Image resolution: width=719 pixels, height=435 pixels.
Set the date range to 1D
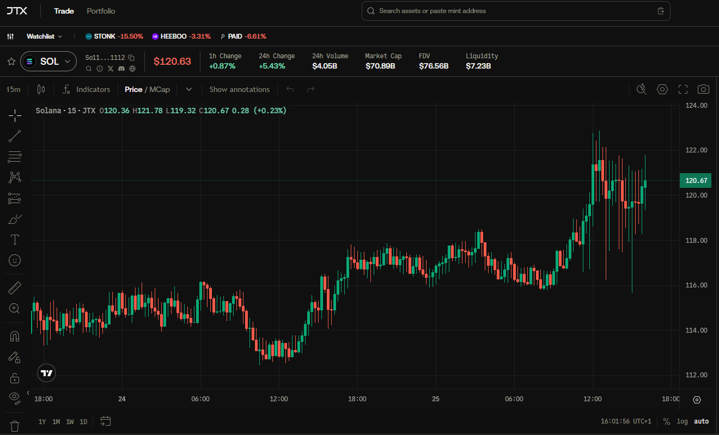coord(83,421)
